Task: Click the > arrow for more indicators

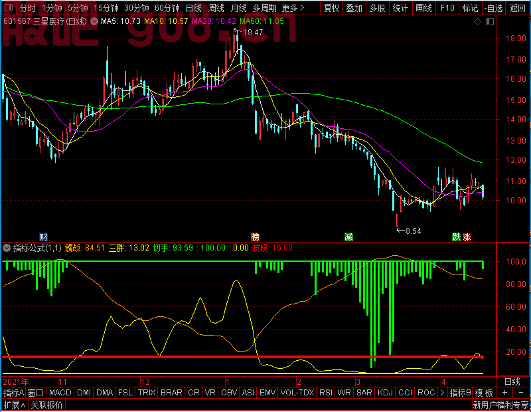Action: (442, 393)
